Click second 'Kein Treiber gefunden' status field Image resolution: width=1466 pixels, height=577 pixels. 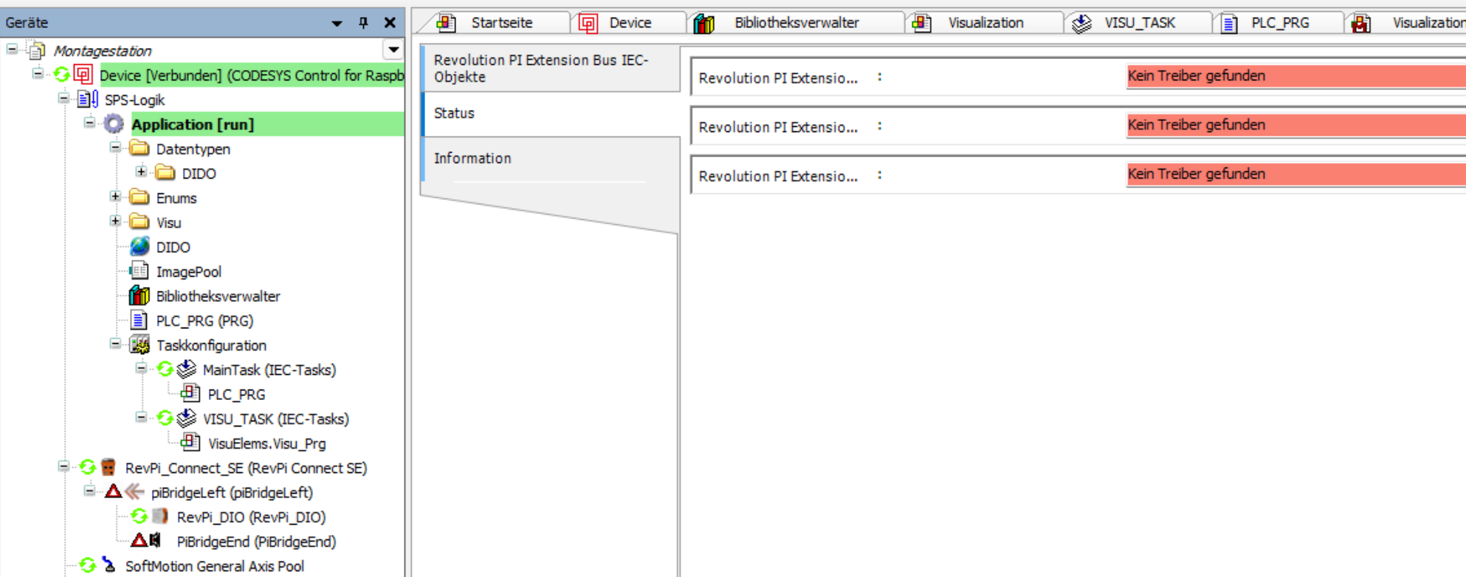[1295, 125]
